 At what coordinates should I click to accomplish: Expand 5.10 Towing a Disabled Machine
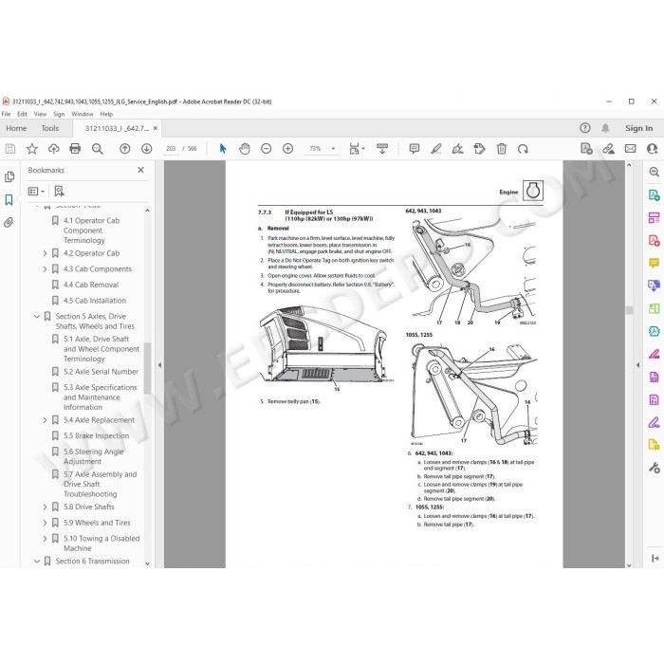point(45,538)
